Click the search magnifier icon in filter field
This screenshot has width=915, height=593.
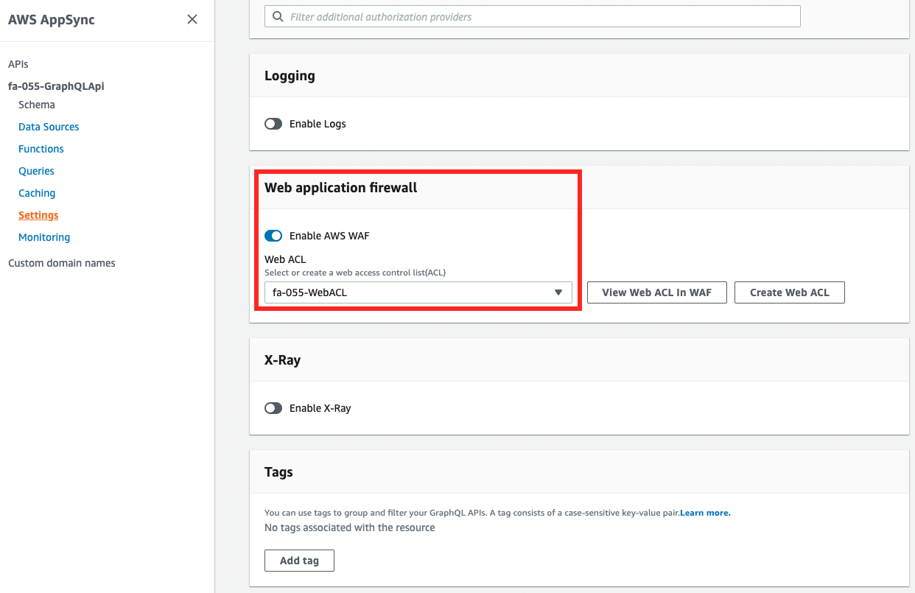point(278,15)
